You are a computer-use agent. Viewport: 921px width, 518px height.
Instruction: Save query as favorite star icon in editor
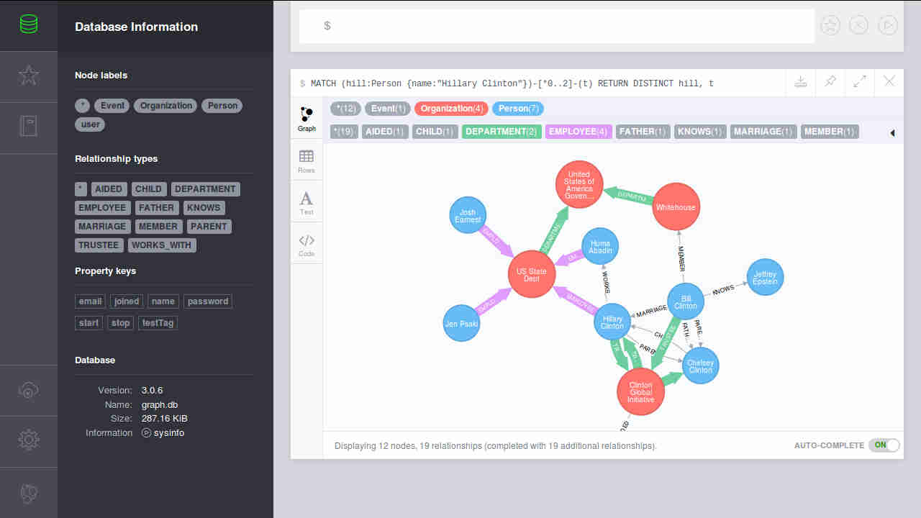830,26
